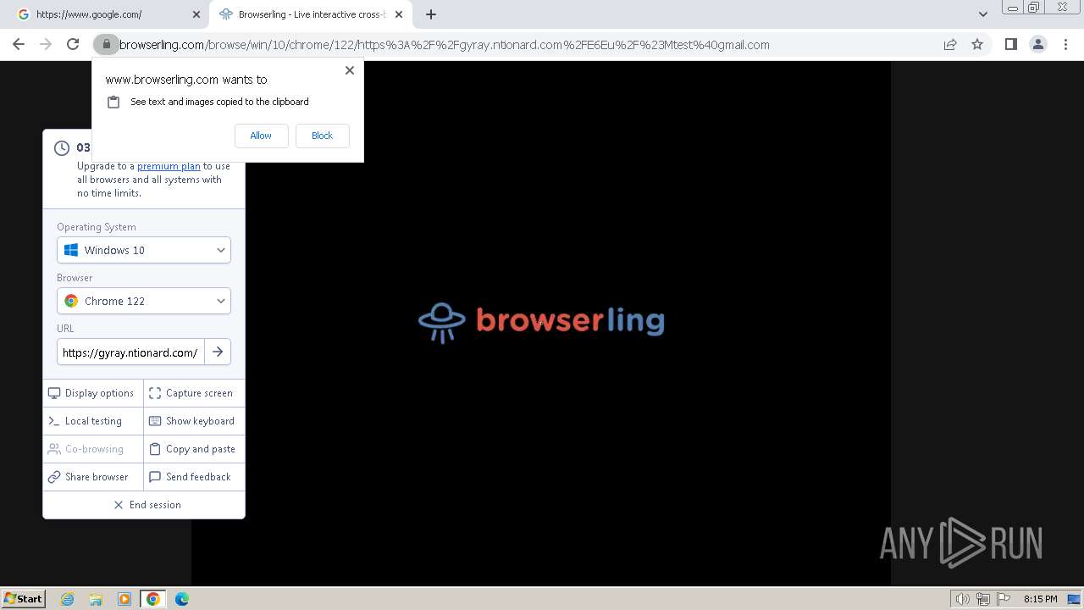Open a new tab with plus button
The image size is (1084, 610).
coord(431,14)
